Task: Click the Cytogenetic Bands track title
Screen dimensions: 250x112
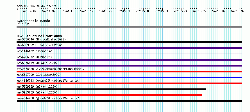Action: [33, 21]
